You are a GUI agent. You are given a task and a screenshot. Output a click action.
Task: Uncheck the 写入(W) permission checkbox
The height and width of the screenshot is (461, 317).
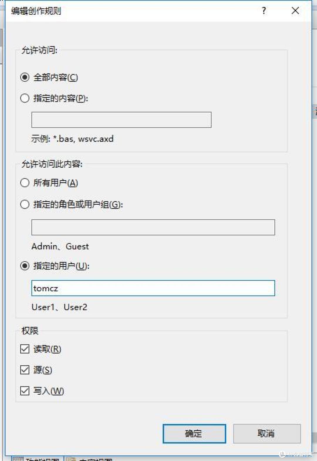(x=25, y=391)
